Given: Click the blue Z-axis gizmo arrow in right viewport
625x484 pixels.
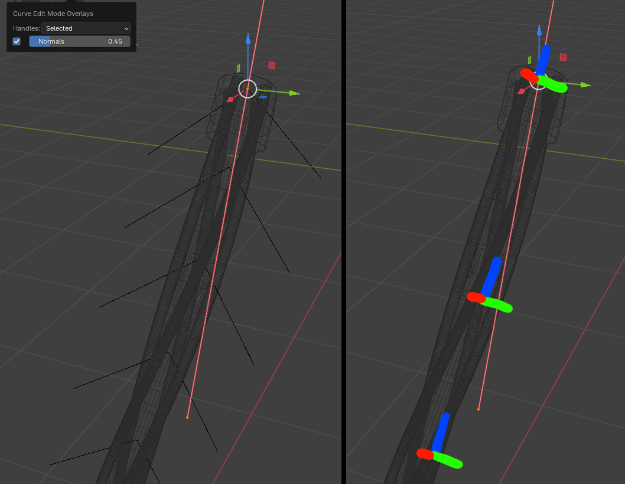Looking at the screenshot, I should 539,30.
